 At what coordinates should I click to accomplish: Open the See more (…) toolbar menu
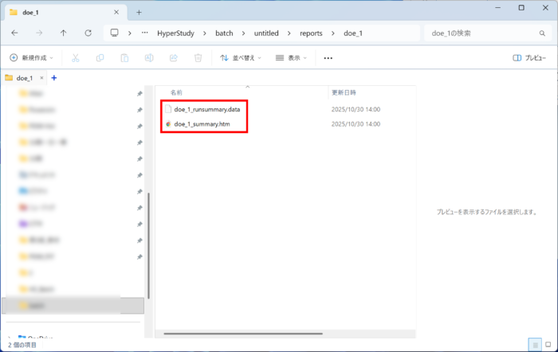[x=328, y=58]
